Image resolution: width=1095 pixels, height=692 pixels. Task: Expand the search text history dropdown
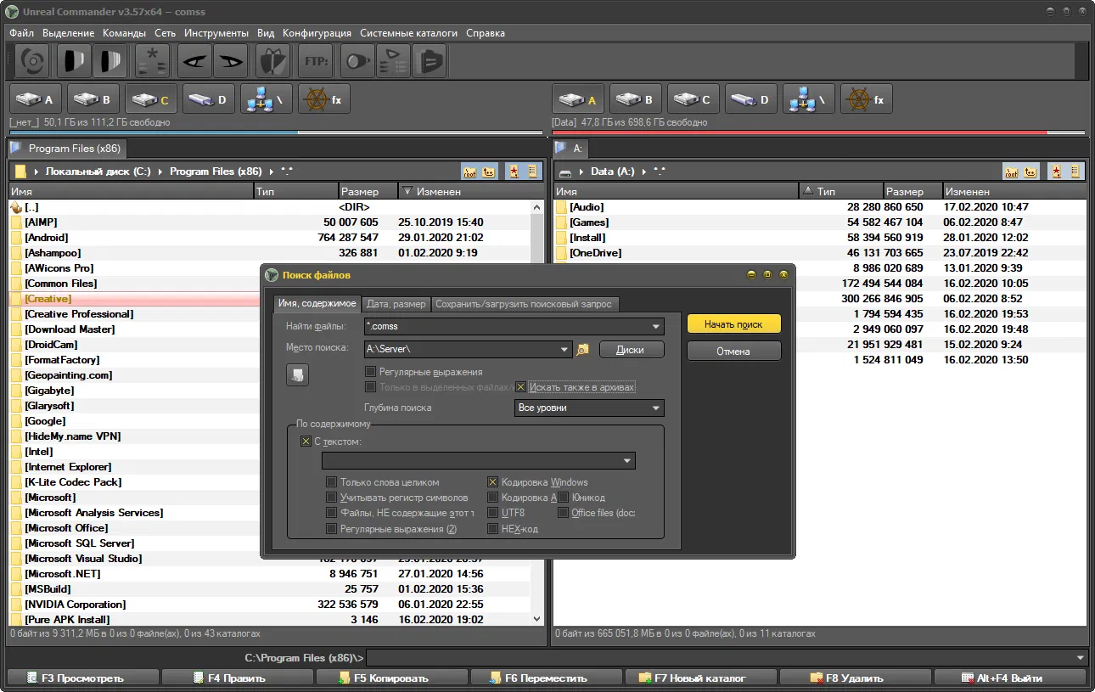coord(627,461)
